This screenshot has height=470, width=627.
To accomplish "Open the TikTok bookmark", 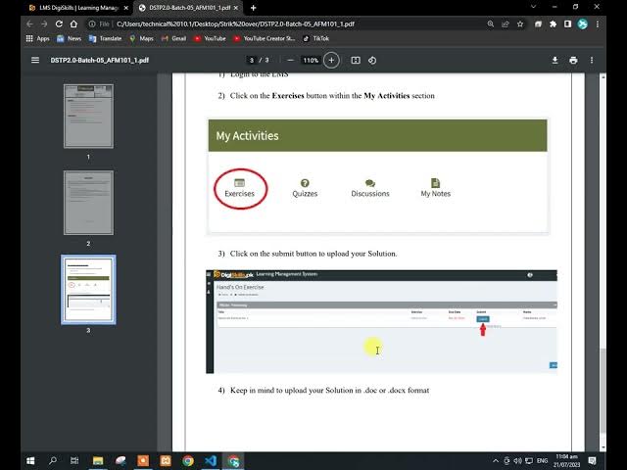I will click(x=315, y=38).
